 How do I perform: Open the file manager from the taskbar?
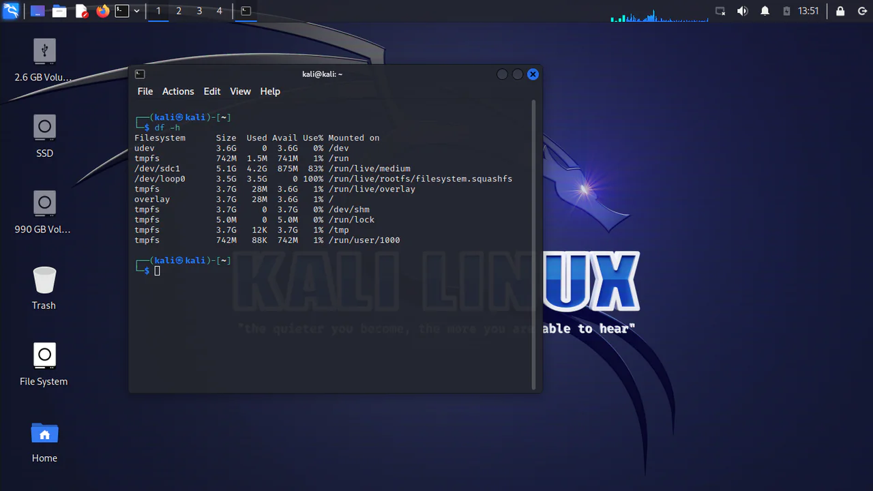tap(59, 11)
